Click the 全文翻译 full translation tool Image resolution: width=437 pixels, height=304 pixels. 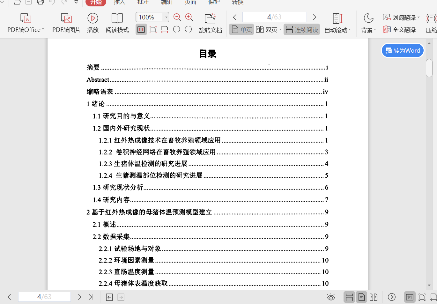coord(399,30)
